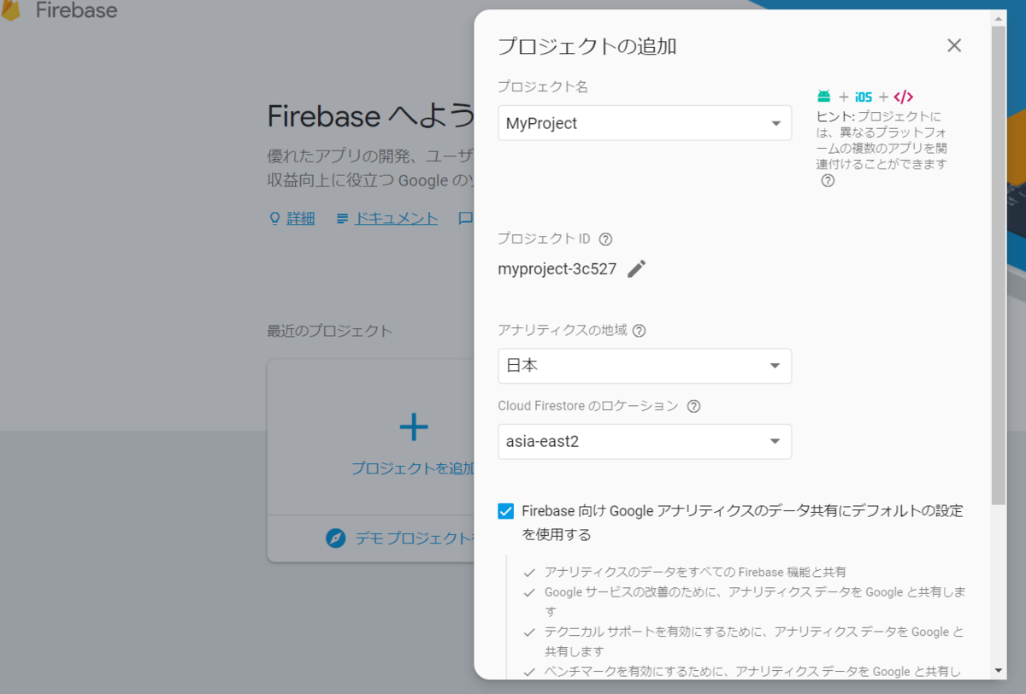Viewport: 1026px width, 694px height.
Task: Click the Firebase title text in header
Action: (x=77, y=11)
